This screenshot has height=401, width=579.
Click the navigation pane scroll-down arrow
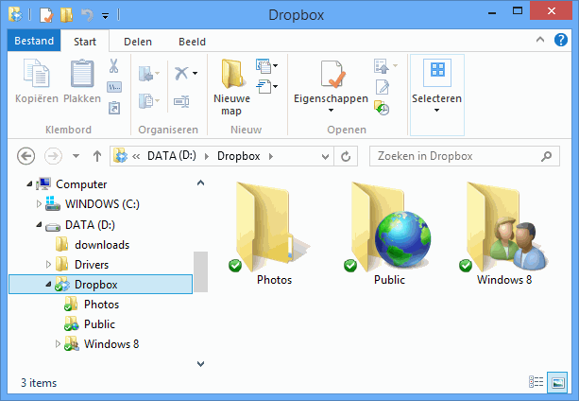tap(200, 364)
